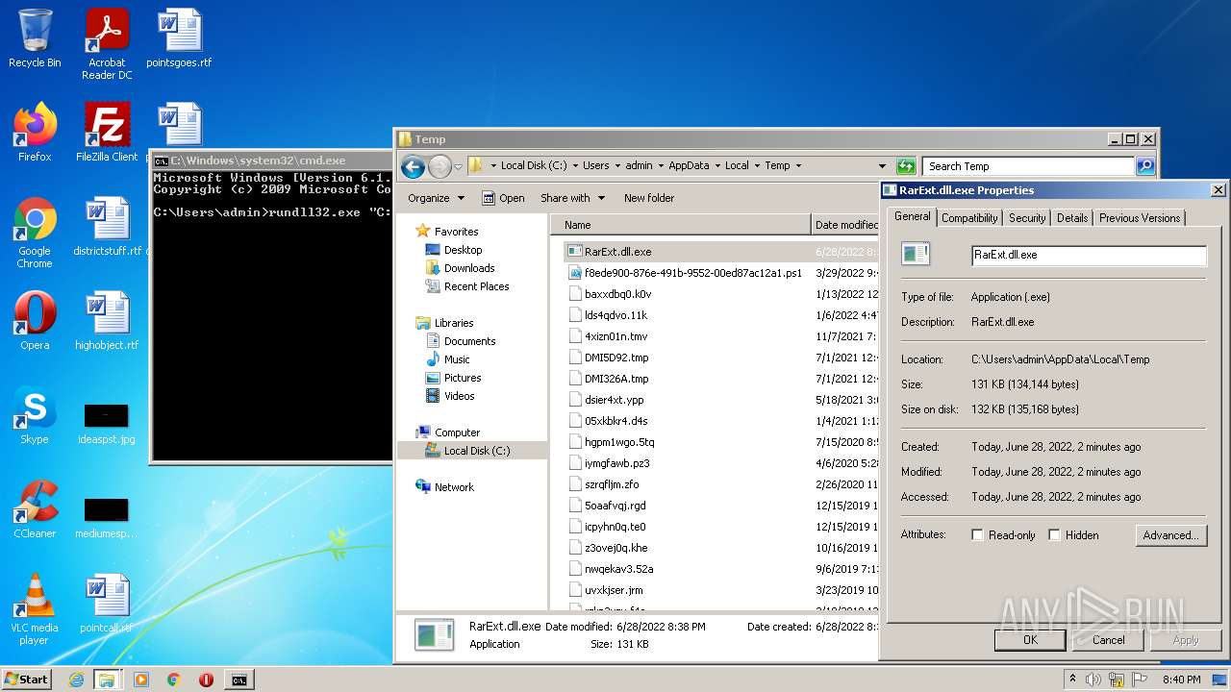This screenshot has width=1231, height=692.
Task: Click the Advanced... attributes button
Action: (x=1170, y=535)
